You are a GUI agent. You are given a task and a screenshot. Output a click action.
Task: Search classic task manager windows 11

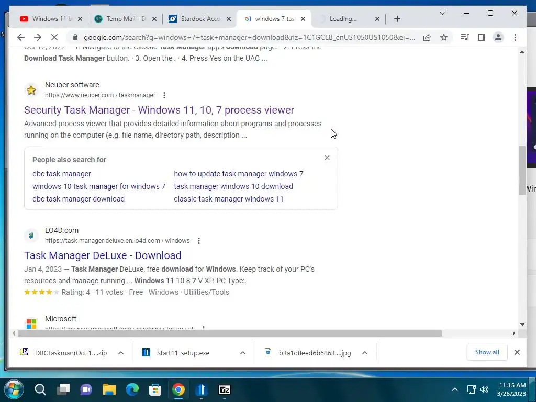228,199
